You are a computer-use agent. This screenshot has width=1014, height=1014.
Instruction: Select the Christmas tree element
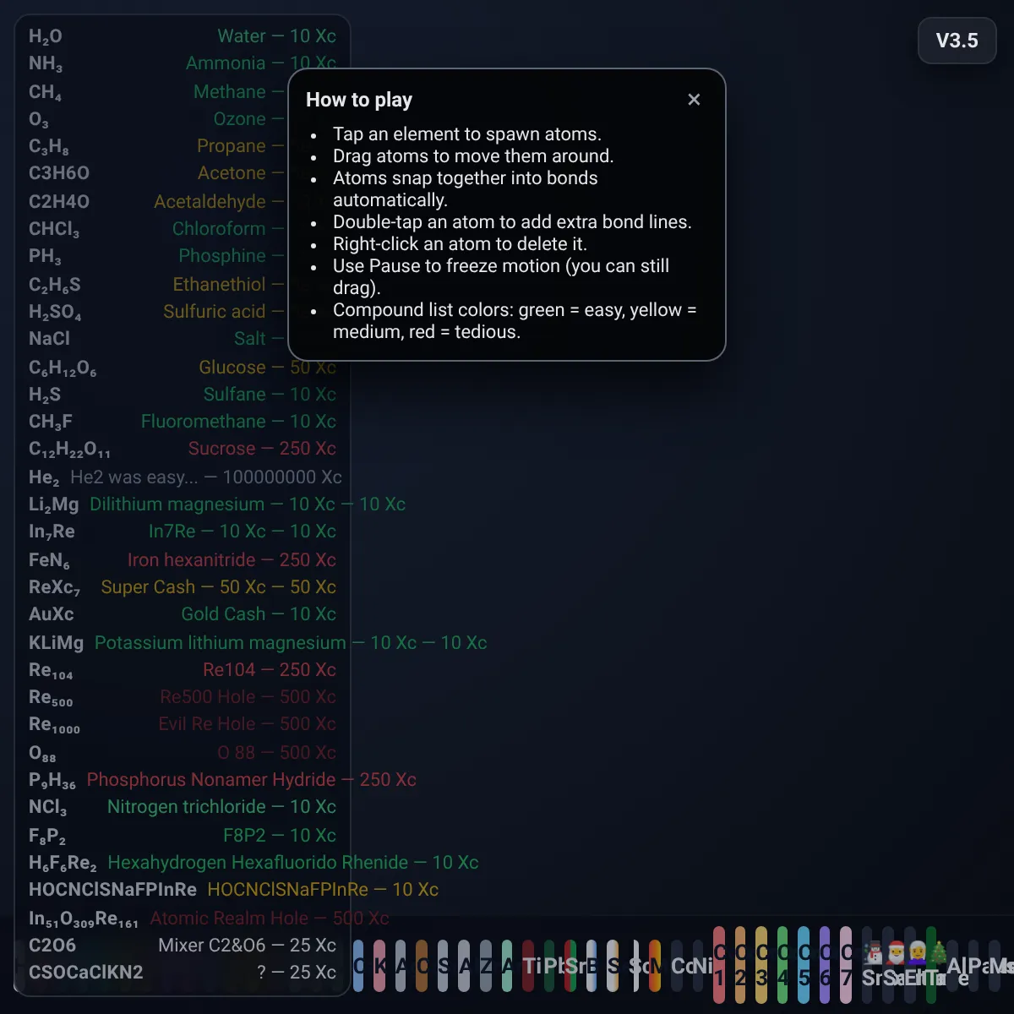[938, 955]
